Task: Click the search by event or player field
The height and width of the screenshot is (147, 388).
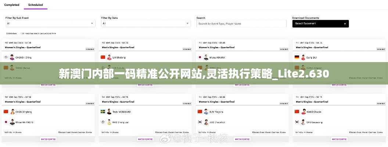Action: click(241, 24)
